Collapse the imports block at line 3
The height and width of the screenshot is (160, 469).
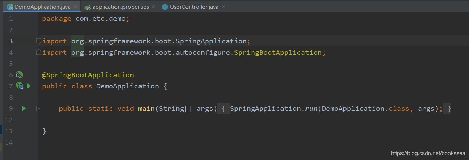click(x=39, y=41)
